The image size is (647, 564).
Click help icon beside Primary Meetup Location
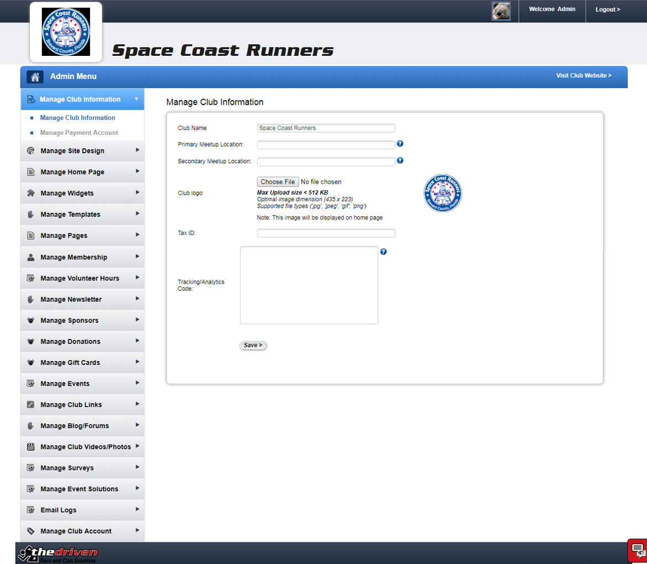(x=400, y=144)
